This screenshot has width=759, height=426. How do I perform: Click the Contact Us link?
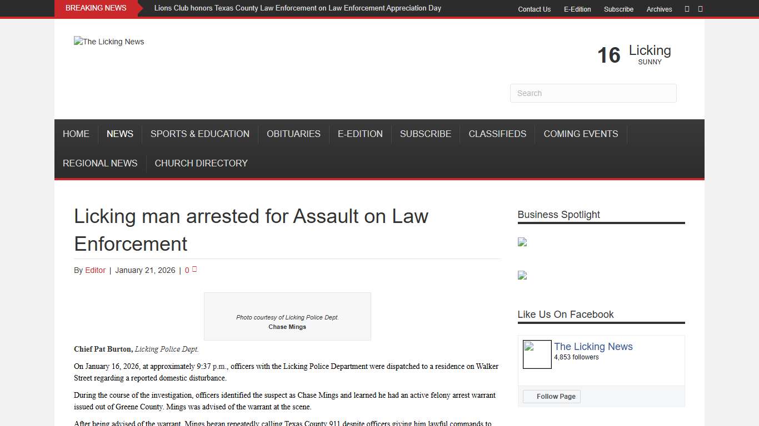(534, 9)
